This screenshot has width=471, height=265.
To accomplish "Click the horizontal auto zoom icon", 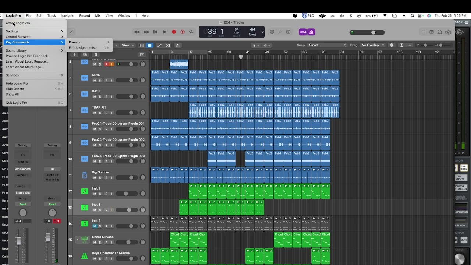I will tap(410, 45).
